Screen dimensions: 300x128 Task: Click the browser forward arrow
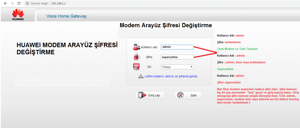[x=12, y=4]
